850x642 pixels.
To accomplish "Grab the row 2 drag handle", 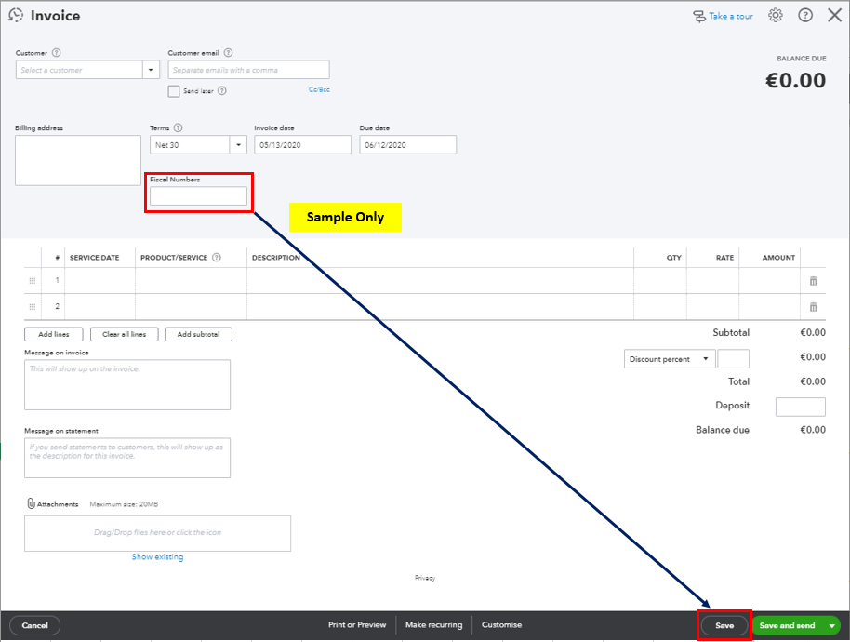I will click(33, 307).
